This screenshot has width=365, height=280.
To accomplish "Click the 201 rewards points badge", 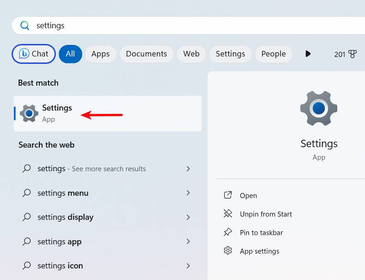I will pyautogui.click(x=346, y=54).
